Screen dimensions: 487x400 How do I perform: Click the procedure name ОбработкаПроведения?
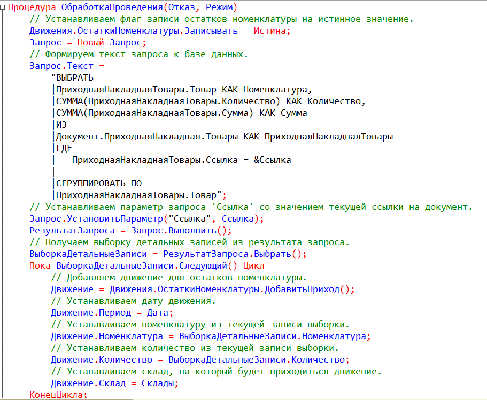click(112, 7)
